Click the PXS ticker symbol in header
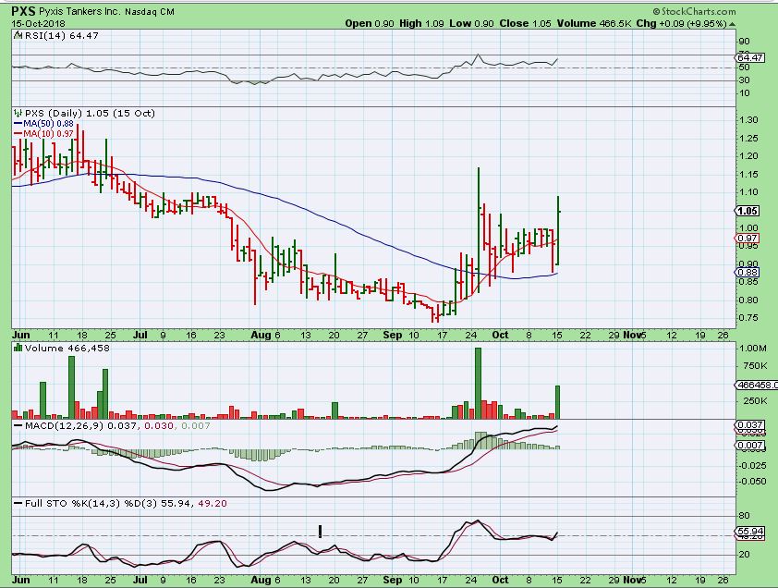Viewport: 778px width, 588px height. click(23, 10)
